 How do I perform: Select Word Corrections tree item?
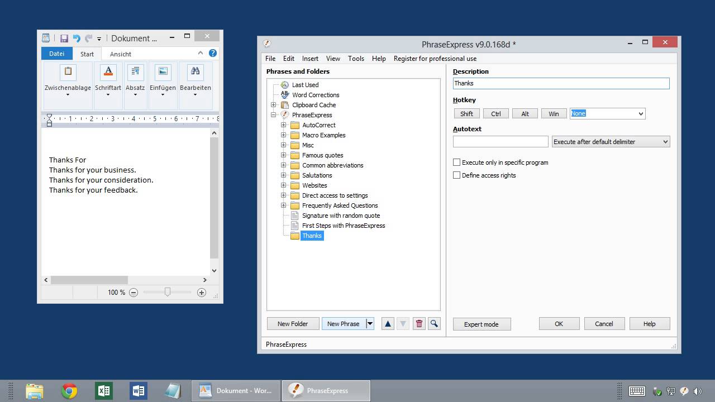[x=316, y=95]
